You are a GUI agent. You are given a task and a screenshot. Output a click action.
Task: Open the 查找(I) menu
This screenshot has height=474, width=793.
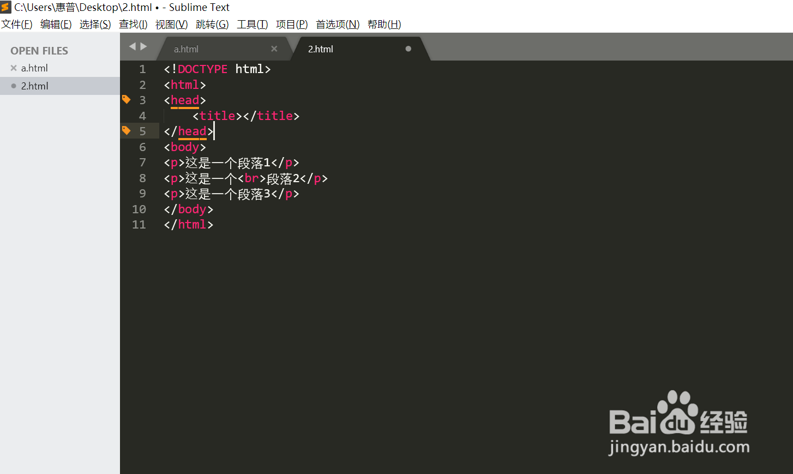[133, 24]
